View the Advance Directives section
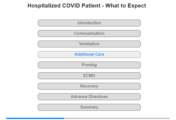Screen dimensions: 176x120 click(x=89, y=97)
